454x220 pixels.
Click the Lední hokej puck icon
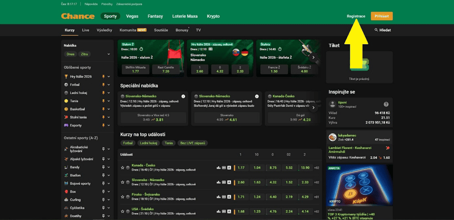tap(66, 93)
